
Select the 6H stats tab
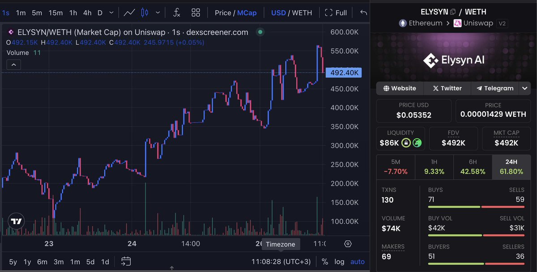(473, 167)
